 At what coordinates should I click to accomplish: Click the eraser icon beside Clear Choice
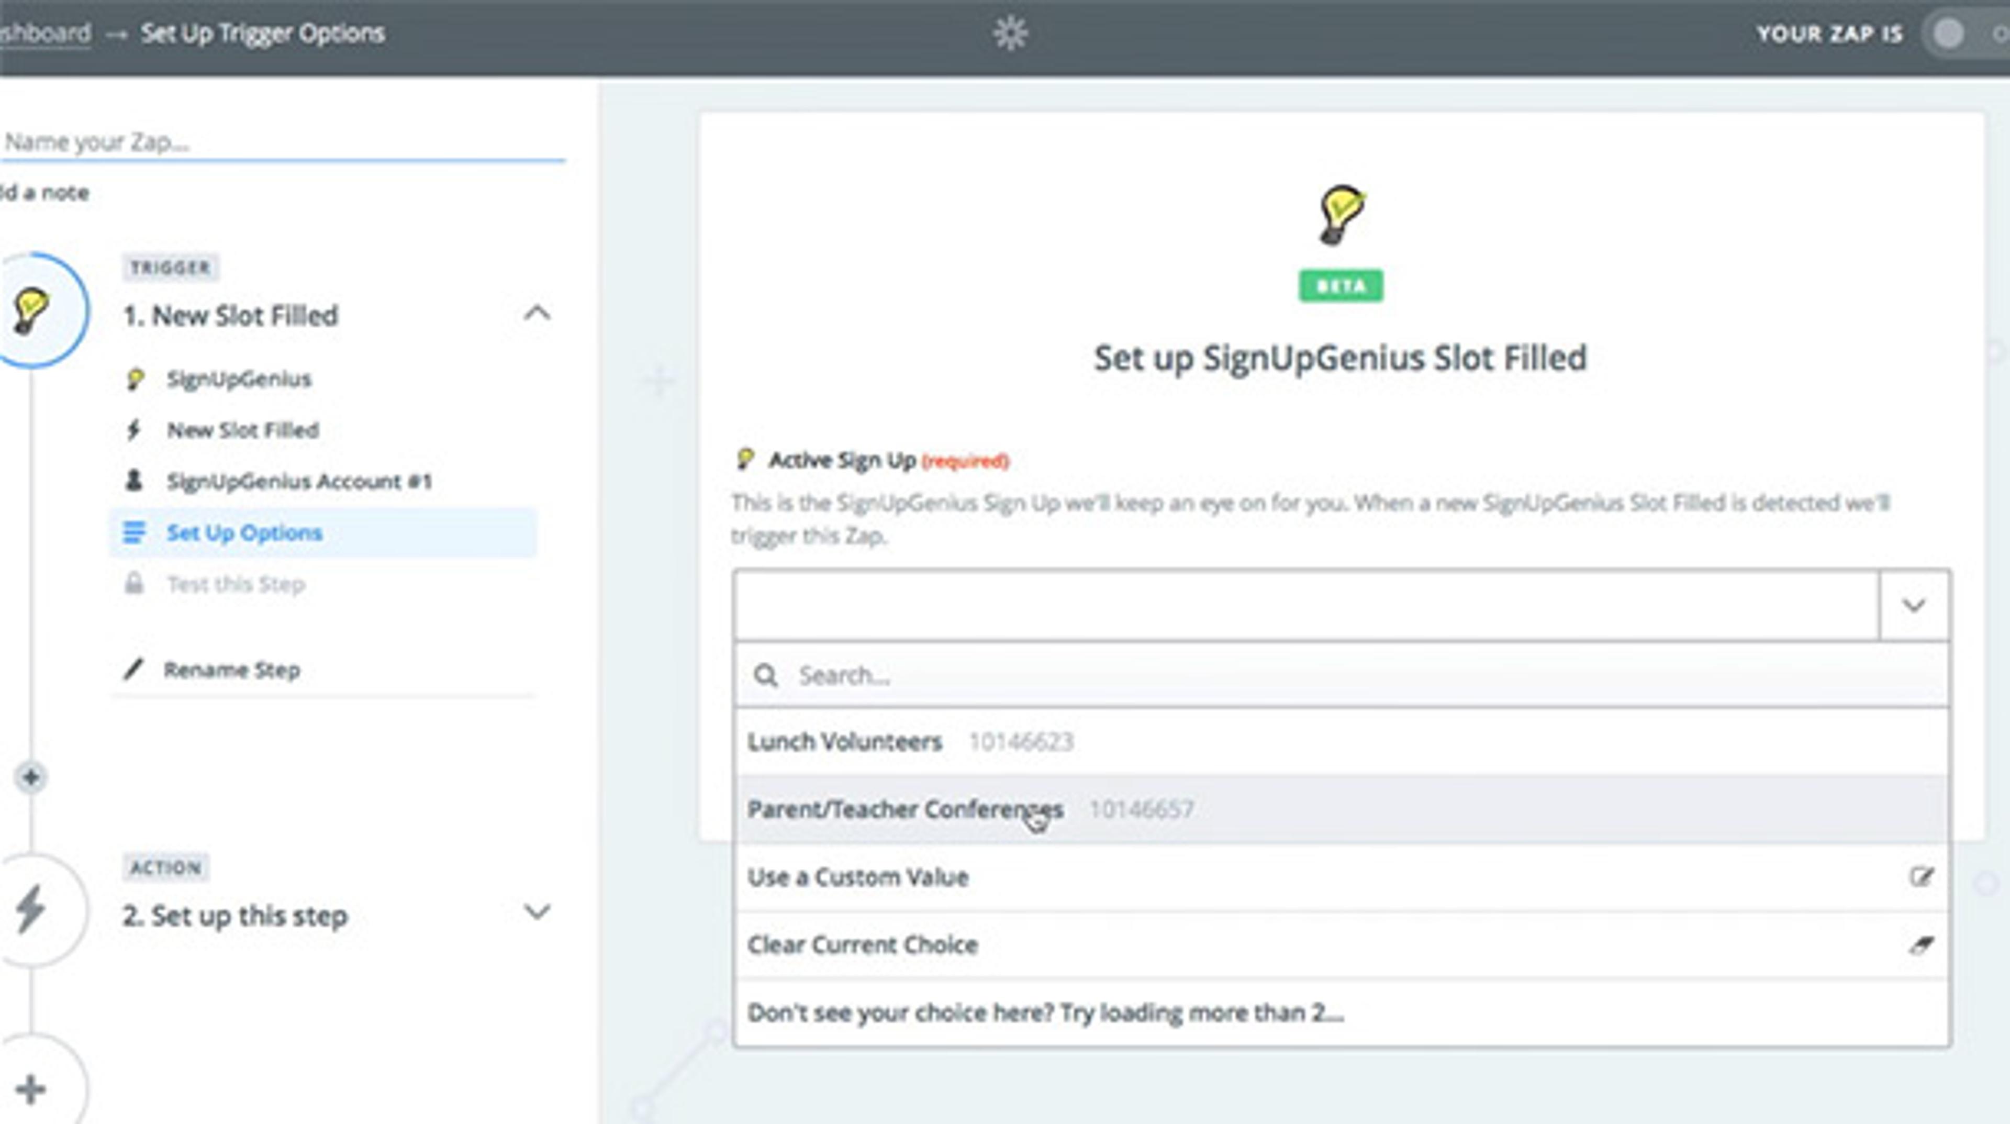(x=1921, y=945)
